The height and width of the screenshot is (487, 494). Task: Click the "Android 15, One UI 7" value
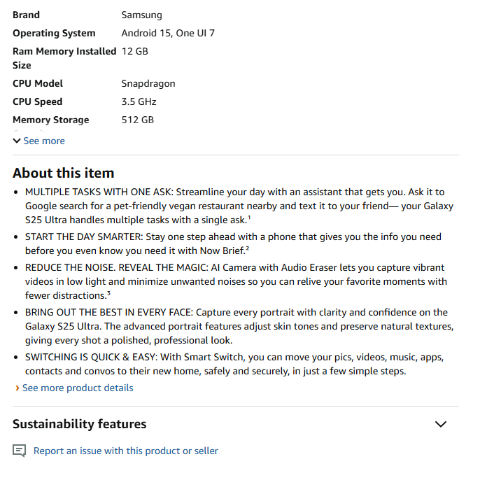tap(168, 33)
